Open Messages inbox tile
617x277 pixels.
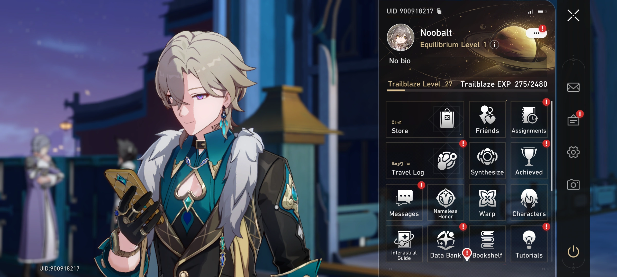click(x=404, y=202)
